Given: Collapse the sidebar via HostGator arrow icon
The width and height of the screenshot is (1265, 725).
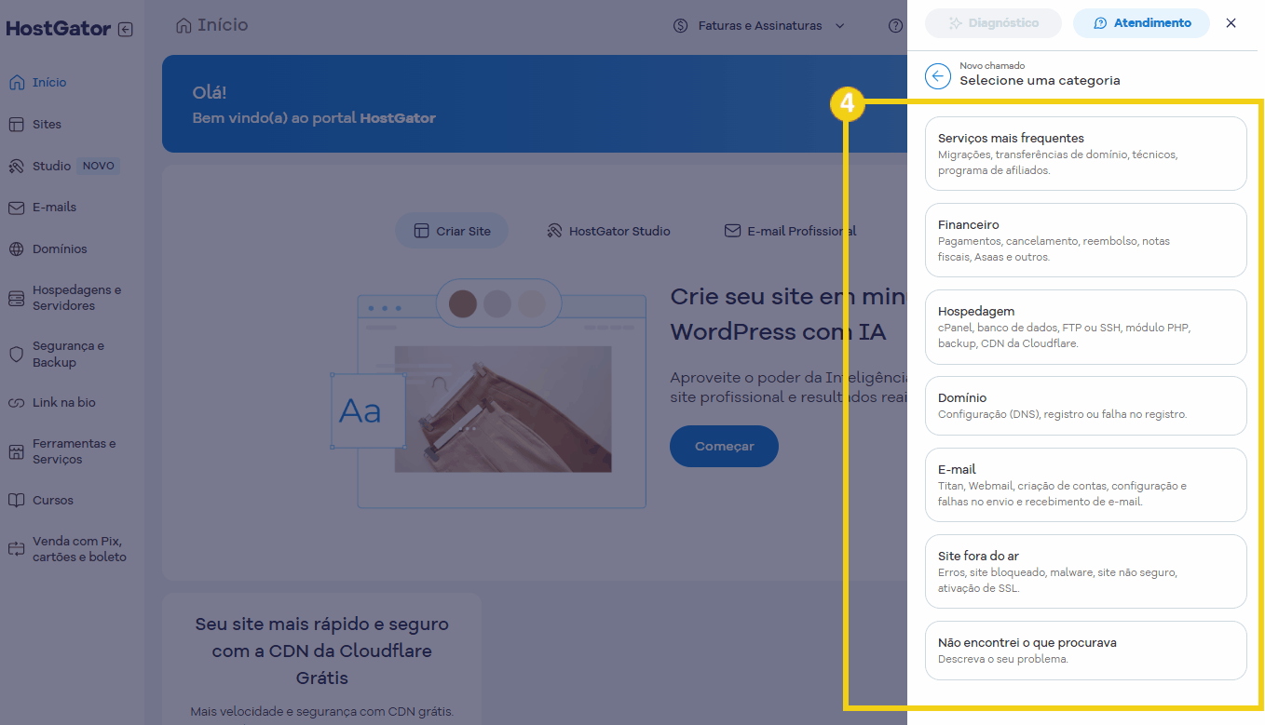Looking at the screenshot, I should 126,29.
